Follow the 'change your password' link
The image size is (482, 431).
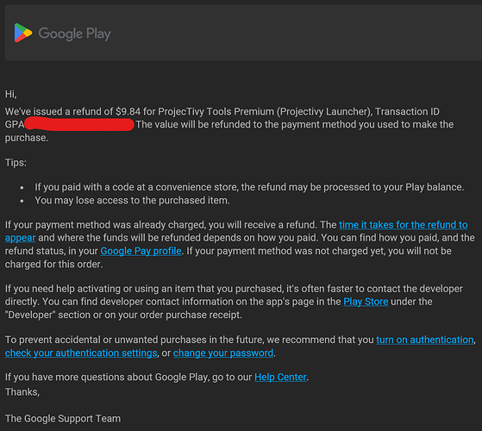pyautogui.click(x=222, y=353)
